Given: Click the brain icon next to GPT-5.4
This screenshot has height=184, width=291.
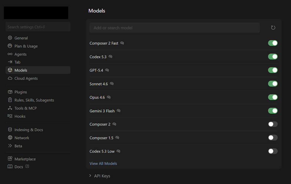Looking at the screenshot, I should [x=107, y=70].
